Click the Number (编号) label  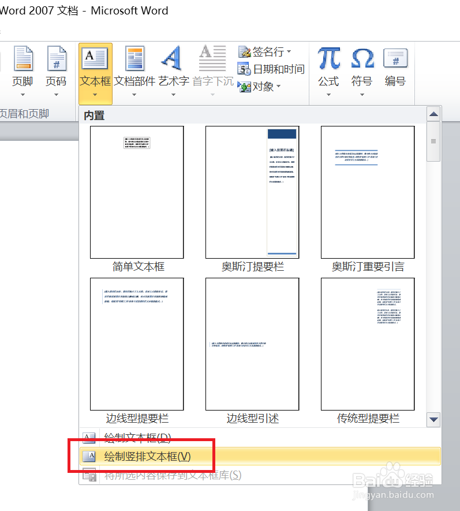click(395, 81)
